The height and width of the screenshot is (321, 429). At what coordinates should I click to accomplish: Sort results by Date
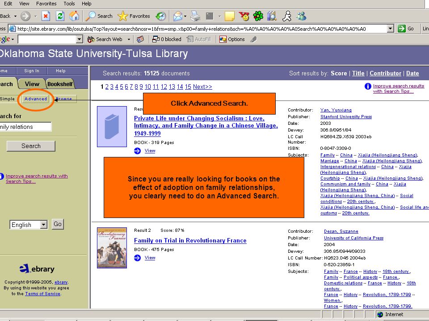point(412,73)
